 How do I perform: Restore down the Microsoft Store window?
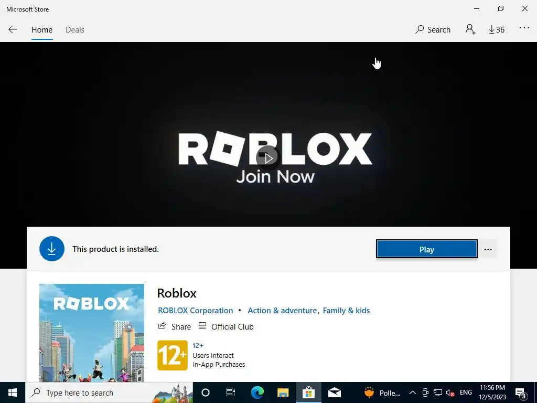pyautogui.click(x=501, y=8)
